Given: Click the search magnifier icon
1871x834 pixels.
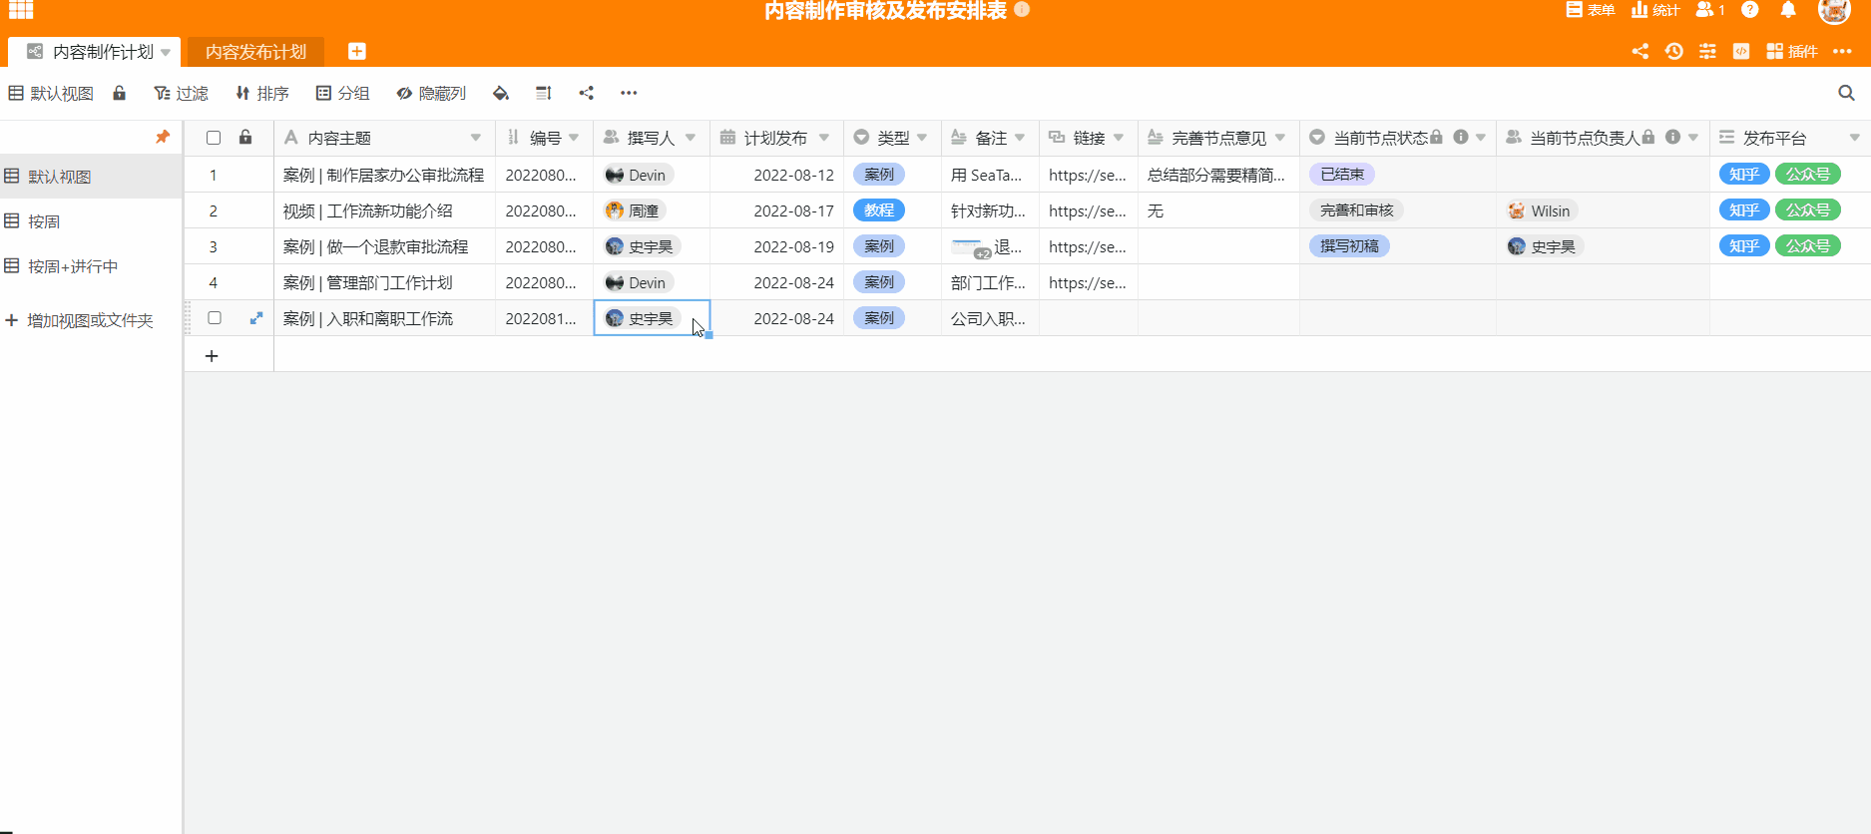Looking at the screenshot, I should coord(1847,93).
